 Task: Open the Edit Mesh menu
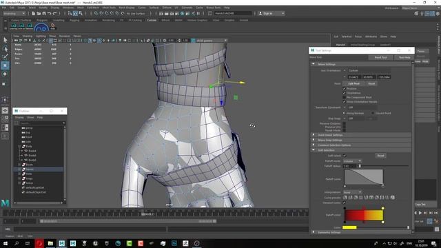tap(93, 8)
